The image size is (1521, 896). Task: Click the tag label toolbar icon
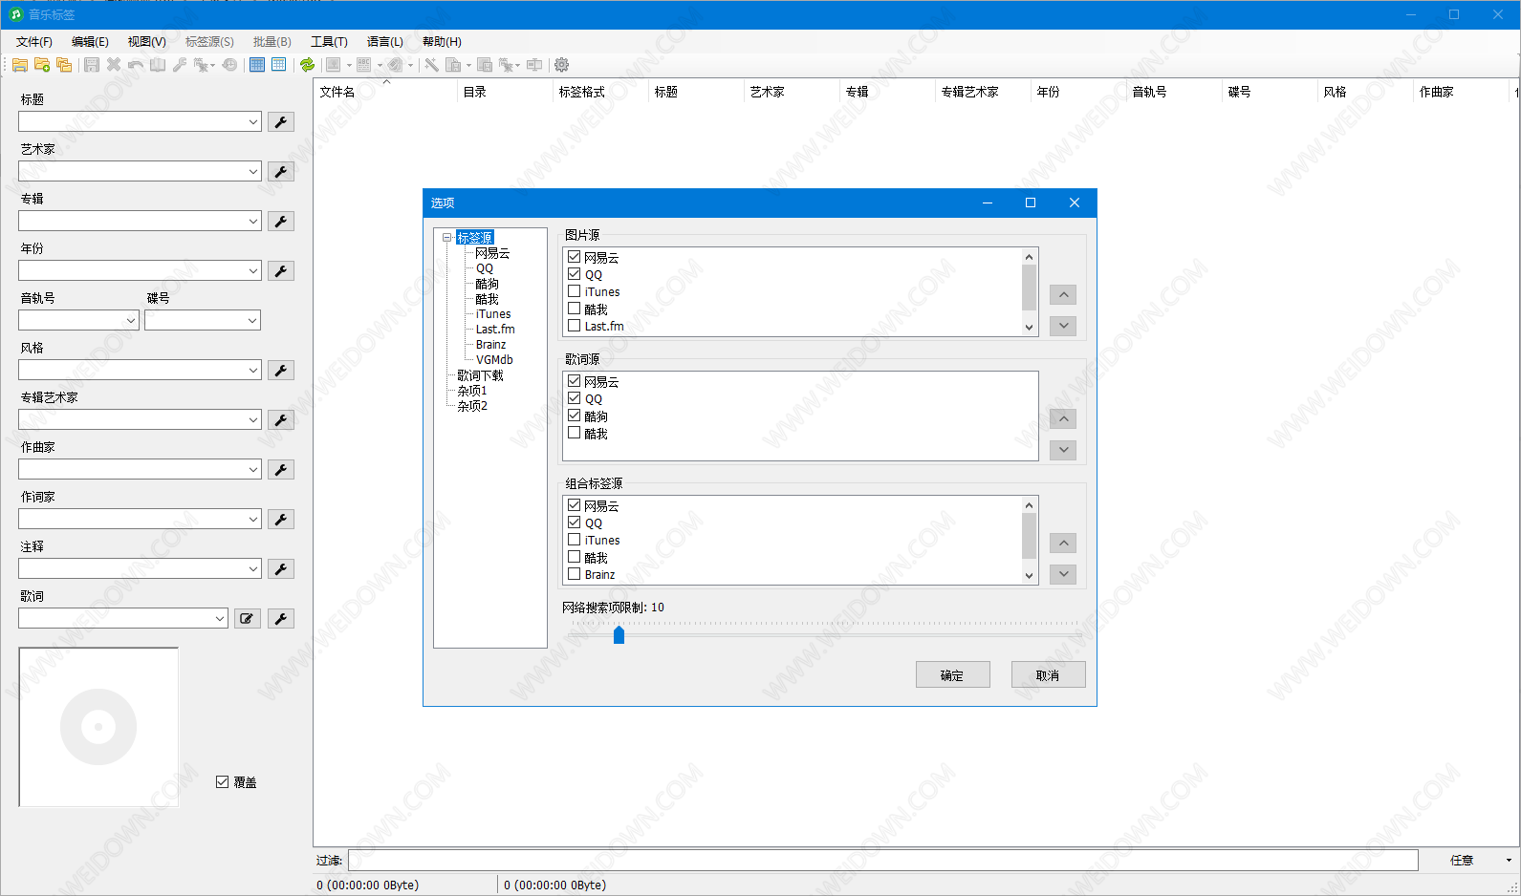click(x=395, y=65)
